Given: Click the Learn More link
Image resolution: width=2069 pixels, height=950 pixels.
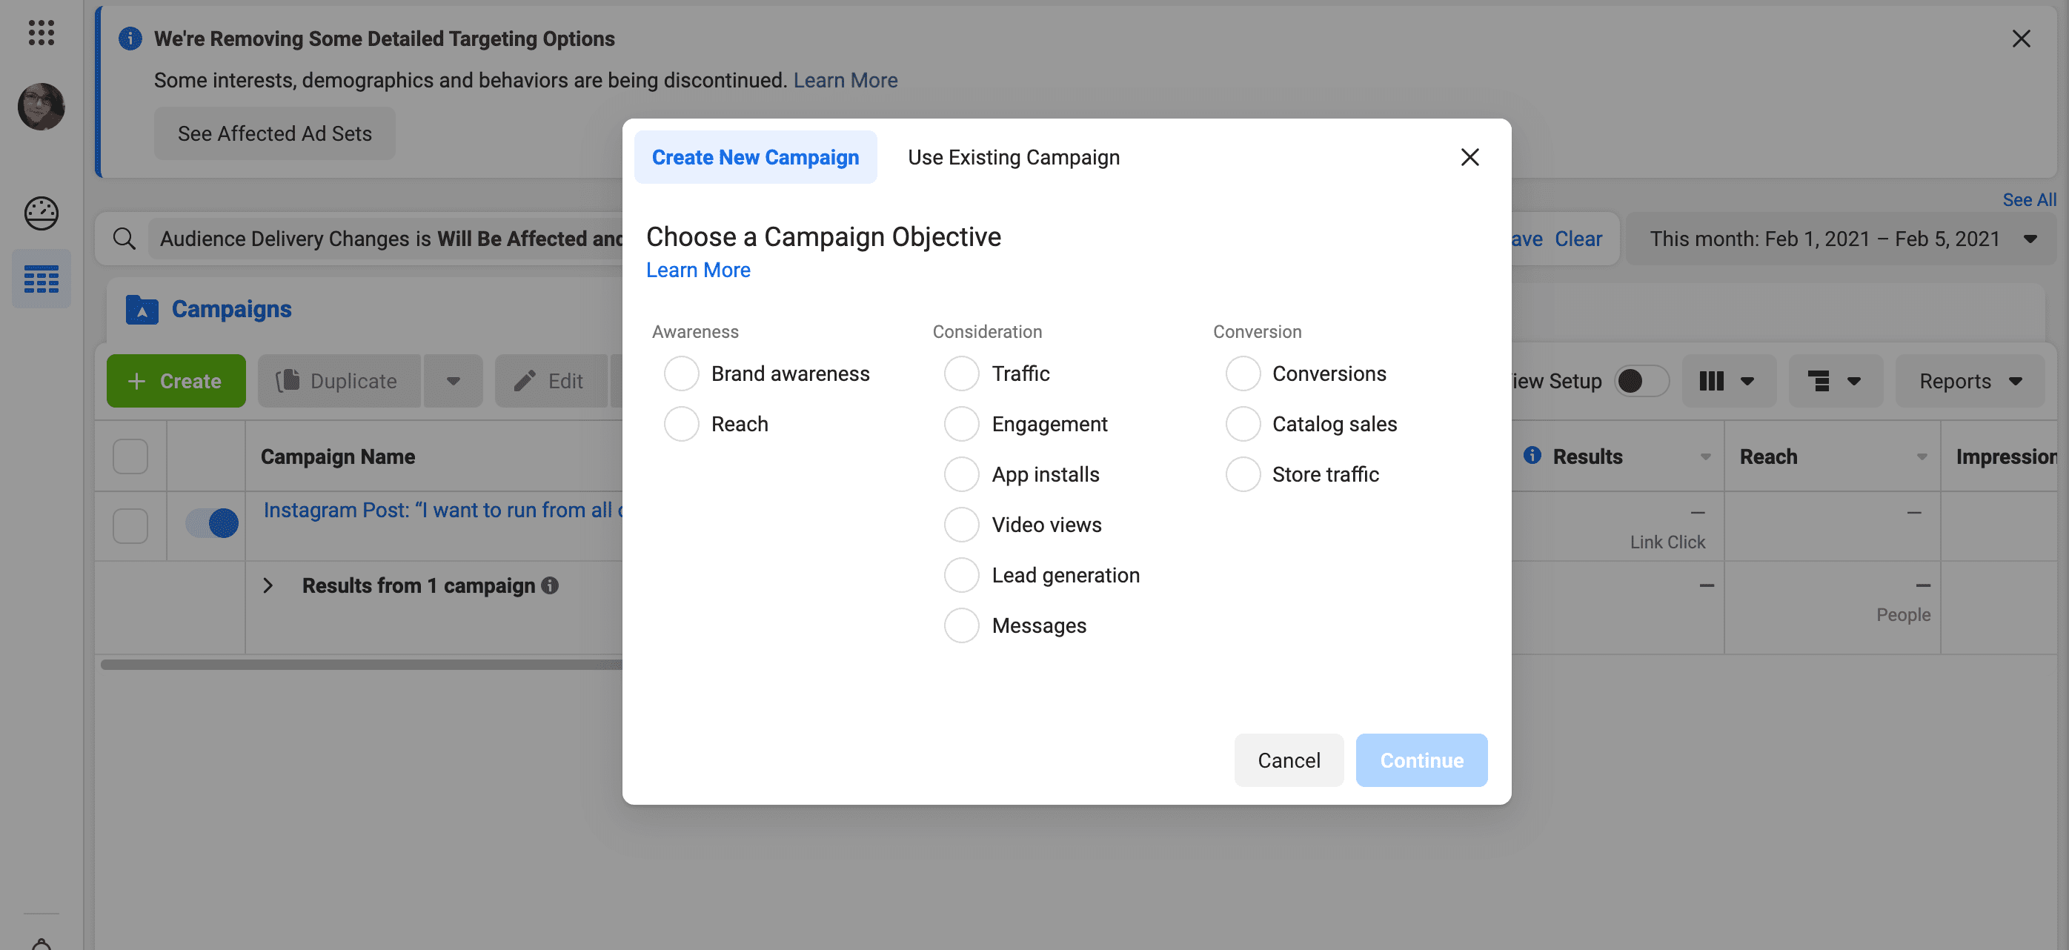Looking at the screenshot, I should tap(698, 270).
